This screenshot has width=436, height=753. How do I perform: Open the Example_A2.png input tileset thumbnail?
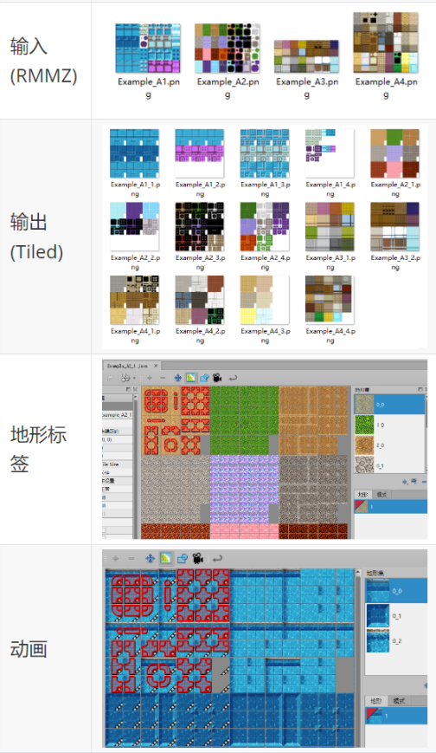point(228,49)
